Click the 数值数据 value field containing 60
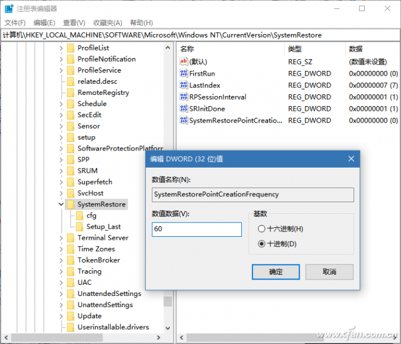This screenshot has width=401, height=344. click(x=197, y=229)
